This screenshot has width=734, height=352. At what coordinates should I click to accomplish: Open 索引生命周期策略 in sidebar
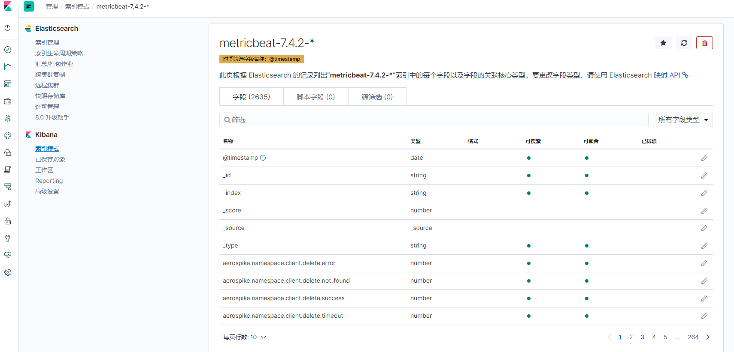point(59,53)
